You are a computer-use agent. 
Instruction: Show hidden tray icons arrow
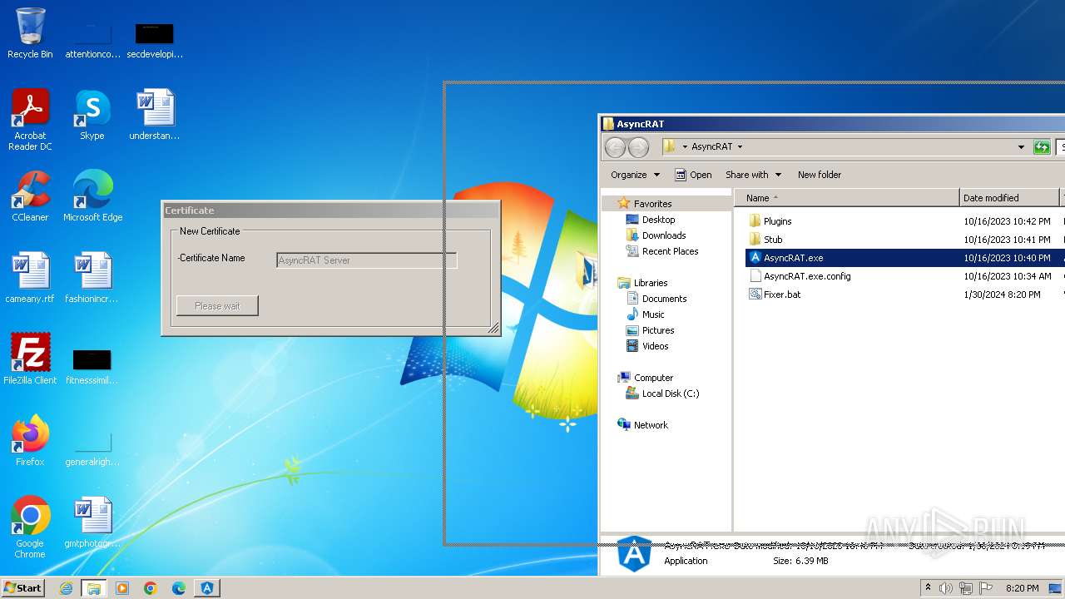(x=928, y=588)
